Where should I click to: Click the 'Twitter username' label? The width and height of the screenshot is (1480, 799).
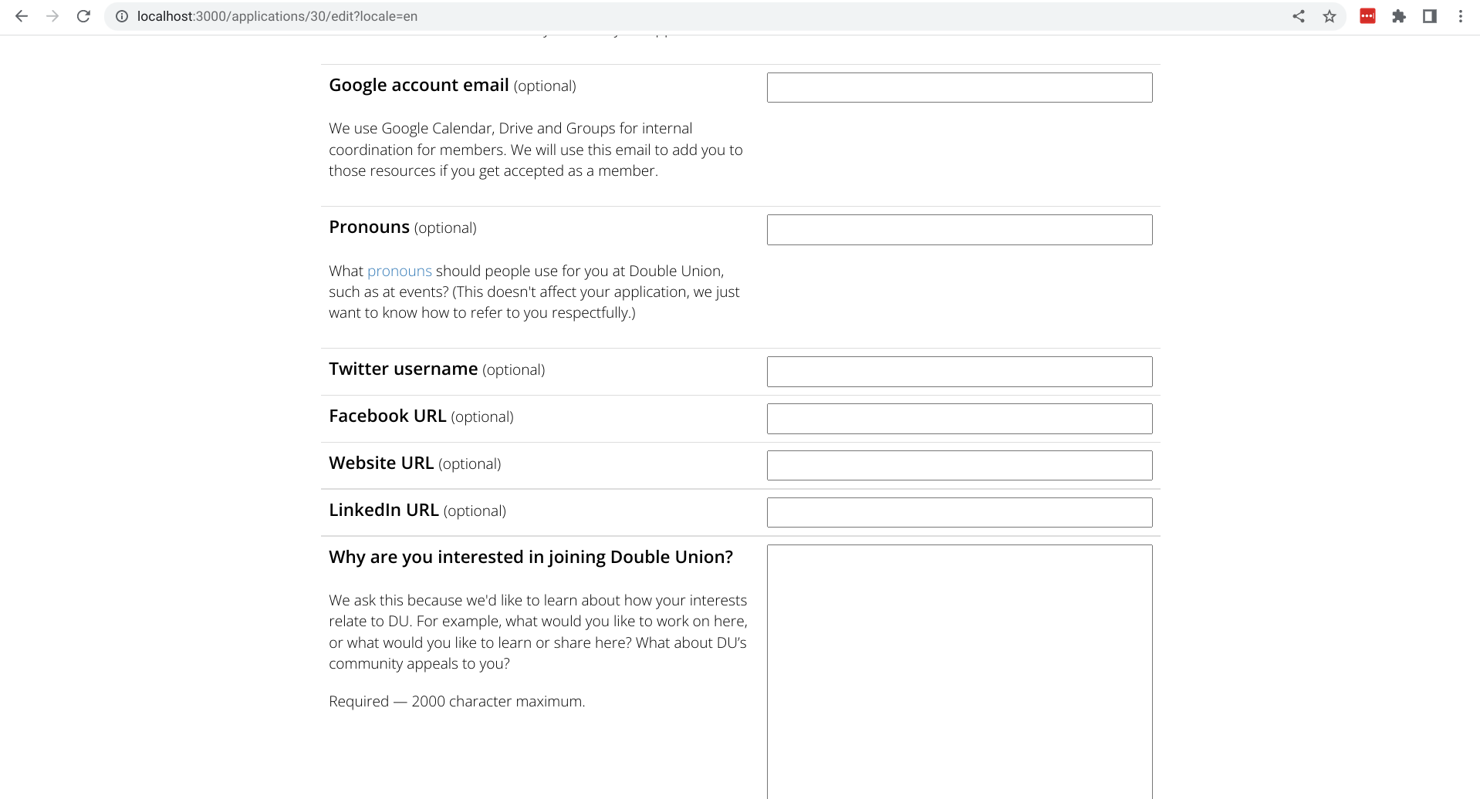click(x=403, y=369)
